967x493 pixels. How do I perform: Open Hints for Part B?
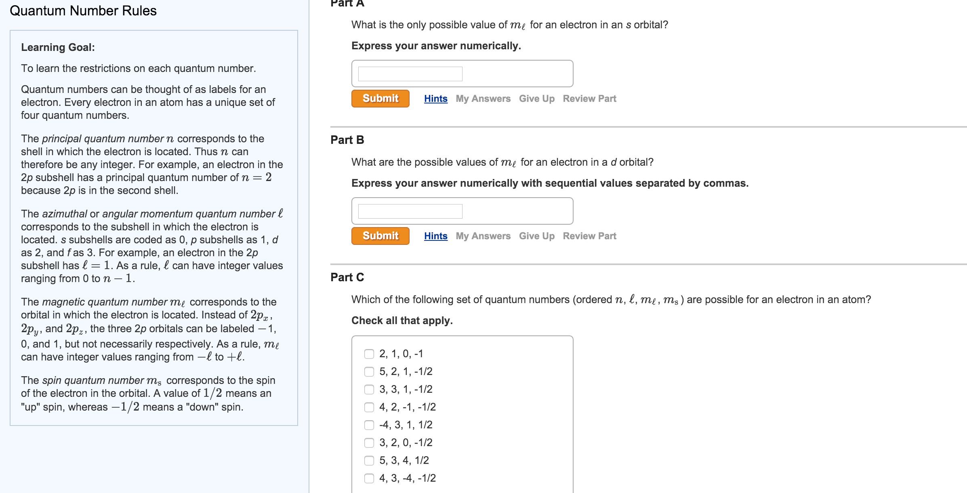[x=435, y=236]
